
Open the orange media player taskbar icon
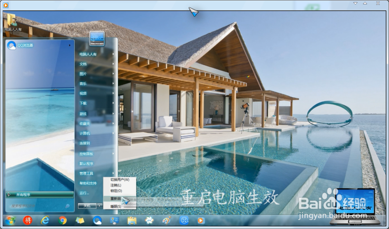pyautogui.click(x=201, y=220)
